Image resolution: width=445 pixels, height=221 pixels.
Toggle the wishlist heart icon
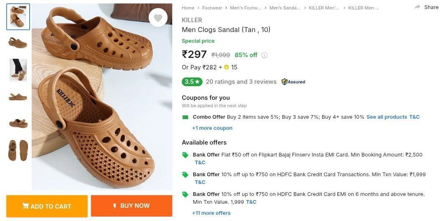coord(158,18)
